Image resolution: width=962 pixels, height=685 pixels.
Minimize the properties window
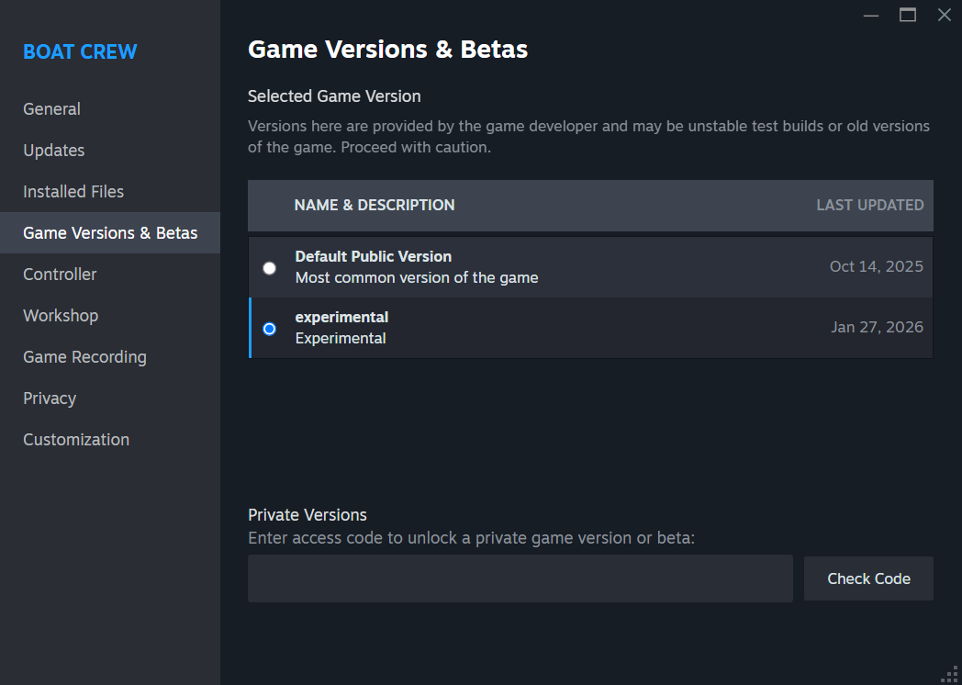tap(871, 15)
